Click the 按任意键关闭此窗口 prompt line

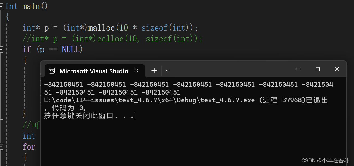89,116
